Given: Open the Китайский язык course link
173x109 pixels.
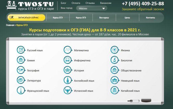Looking at the screenshot, I should click(130, 91).
